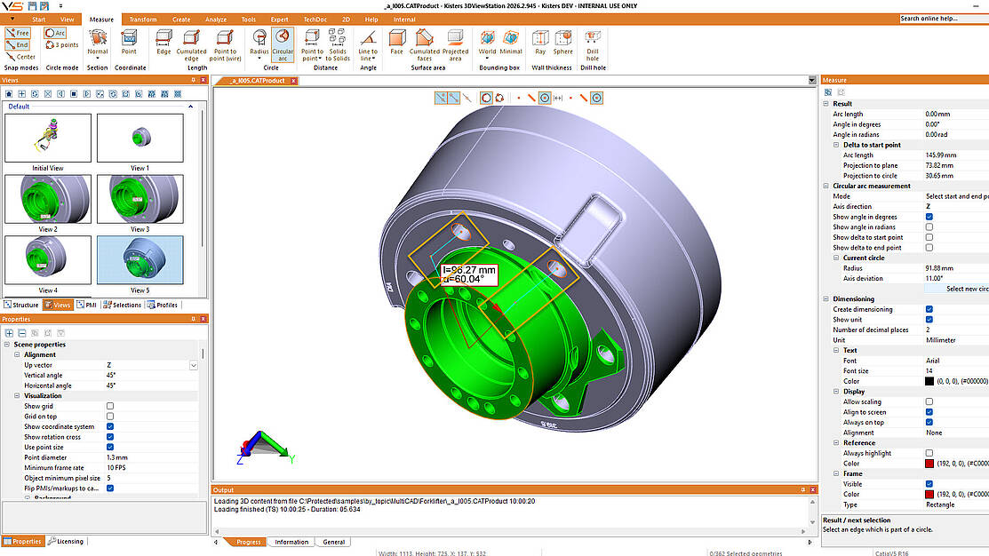Select Arc circle mode
Viewport: 989px width, 556px height.
pyautogui.click(x=55, y=33)
